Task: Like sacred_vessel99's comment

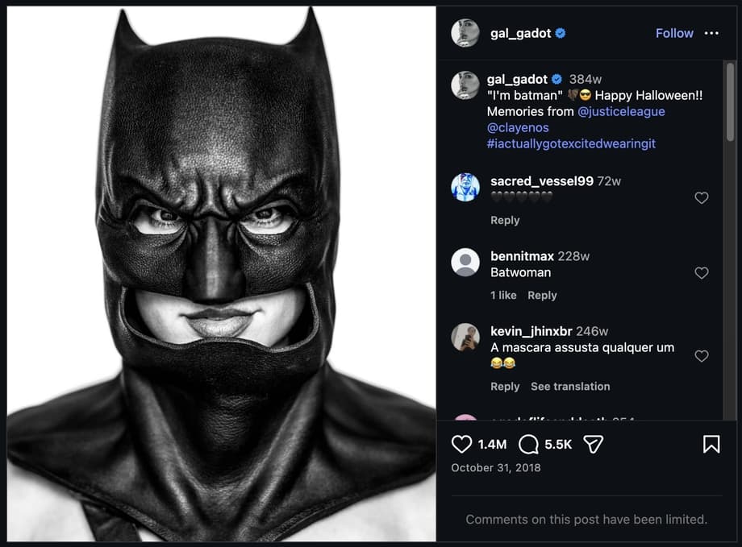Action: pyautogui.click(x=702, y=197)
